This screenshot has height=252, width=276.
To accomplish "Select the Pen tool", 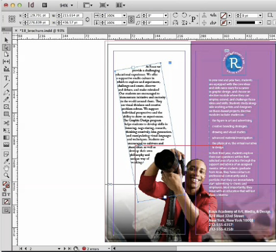I will click(6, 92).
